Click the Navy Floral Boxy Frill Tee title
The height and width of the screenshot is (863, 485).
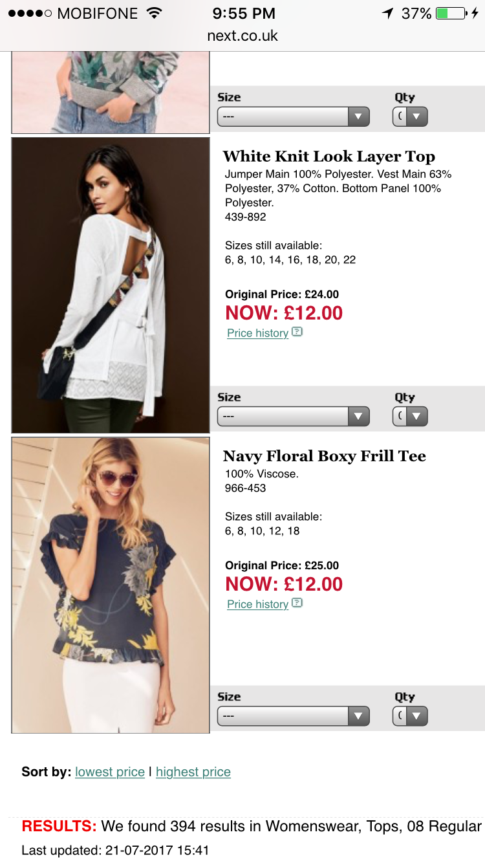click(324, 456)
